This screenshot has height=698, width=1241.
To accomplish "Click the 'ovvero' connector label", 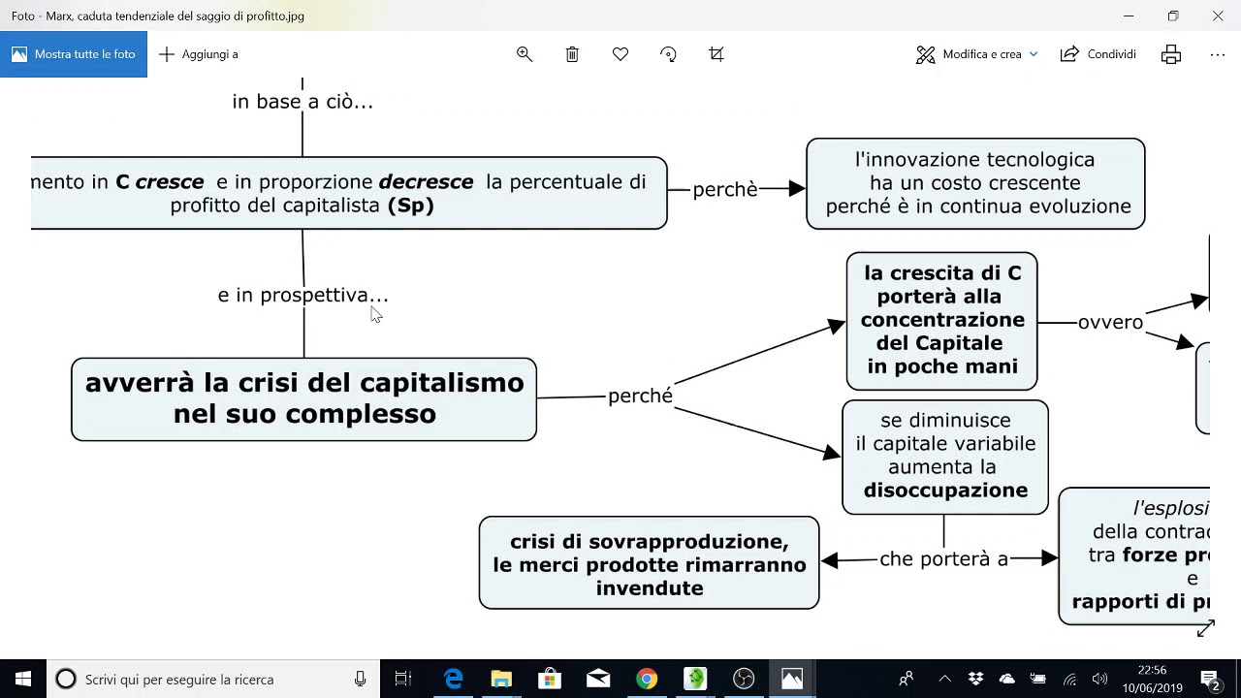I will 1111,322.
